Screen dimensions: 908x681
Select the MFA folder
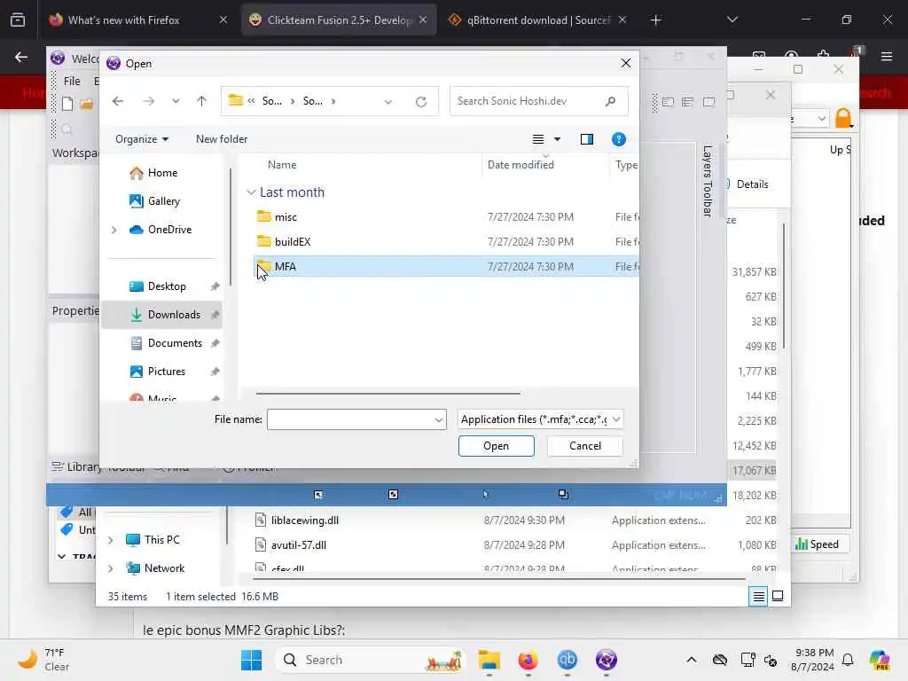click(x=446, y=266)
